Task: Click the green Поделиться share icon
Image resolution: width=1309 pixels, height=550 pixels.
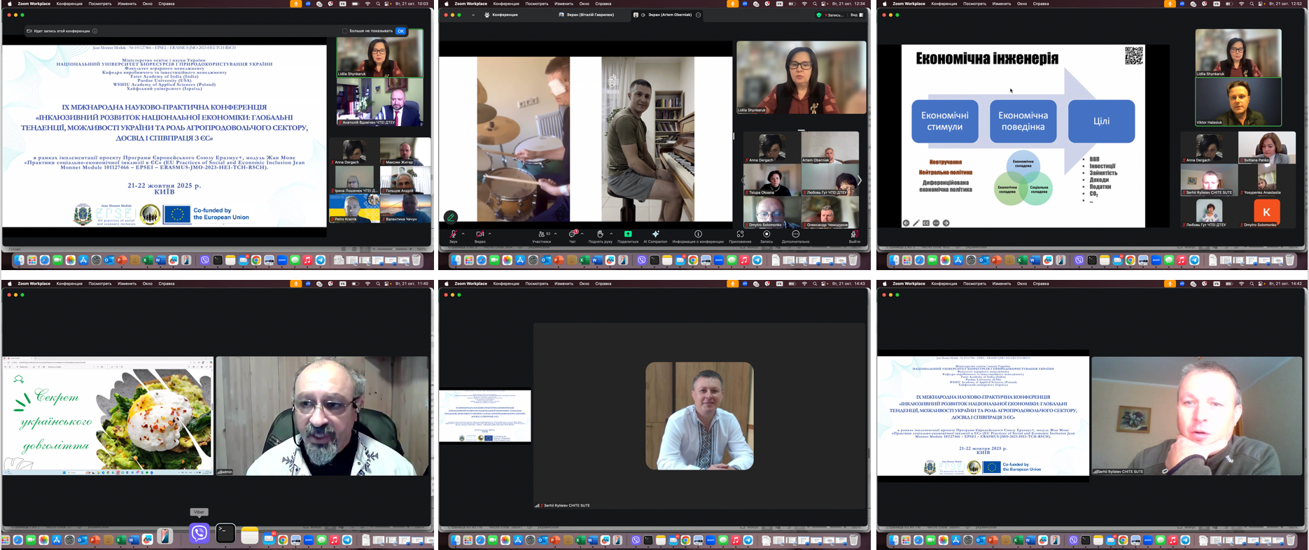Action: point(628,234)
